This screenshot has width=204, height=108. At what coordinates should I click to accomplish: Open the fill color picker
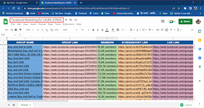[113, 30]
